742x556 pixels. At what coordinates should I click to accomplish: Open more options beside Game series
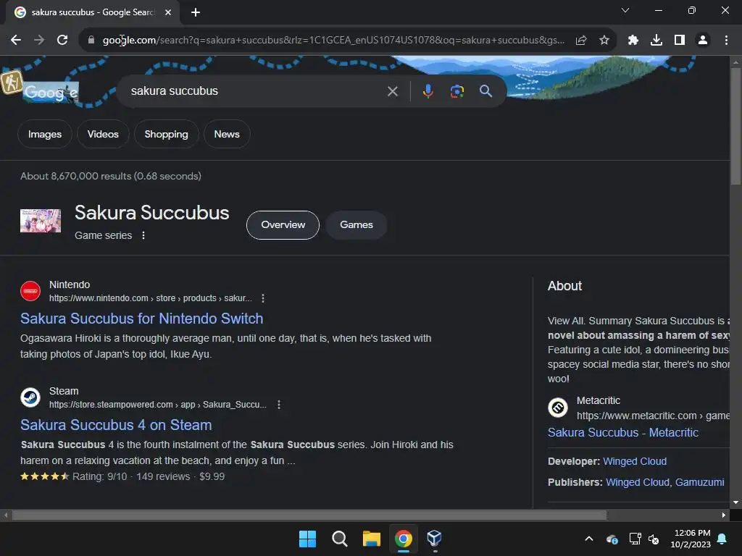pyautogui.click(x=143, y=235)
